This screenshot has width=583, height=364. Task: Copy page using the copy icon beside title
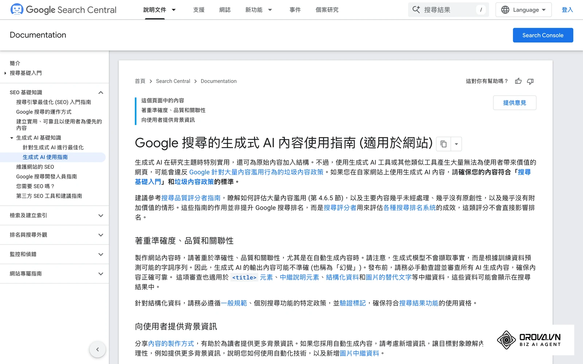[x=443, y=144]
